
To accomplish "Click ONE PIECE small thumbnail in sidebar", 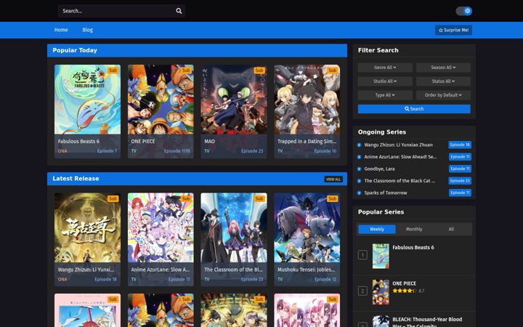I will 381,292.
